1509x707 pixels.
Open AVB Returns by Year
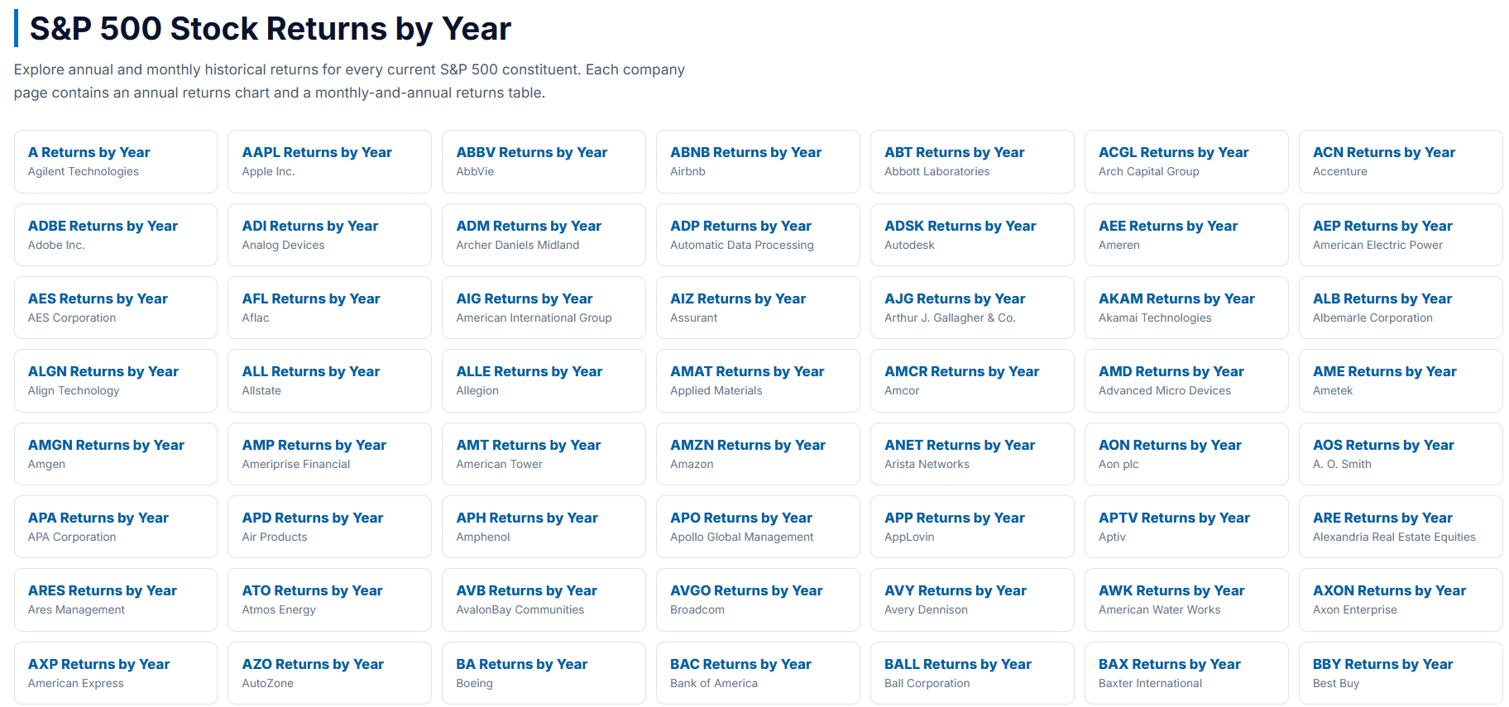[544, 600]
